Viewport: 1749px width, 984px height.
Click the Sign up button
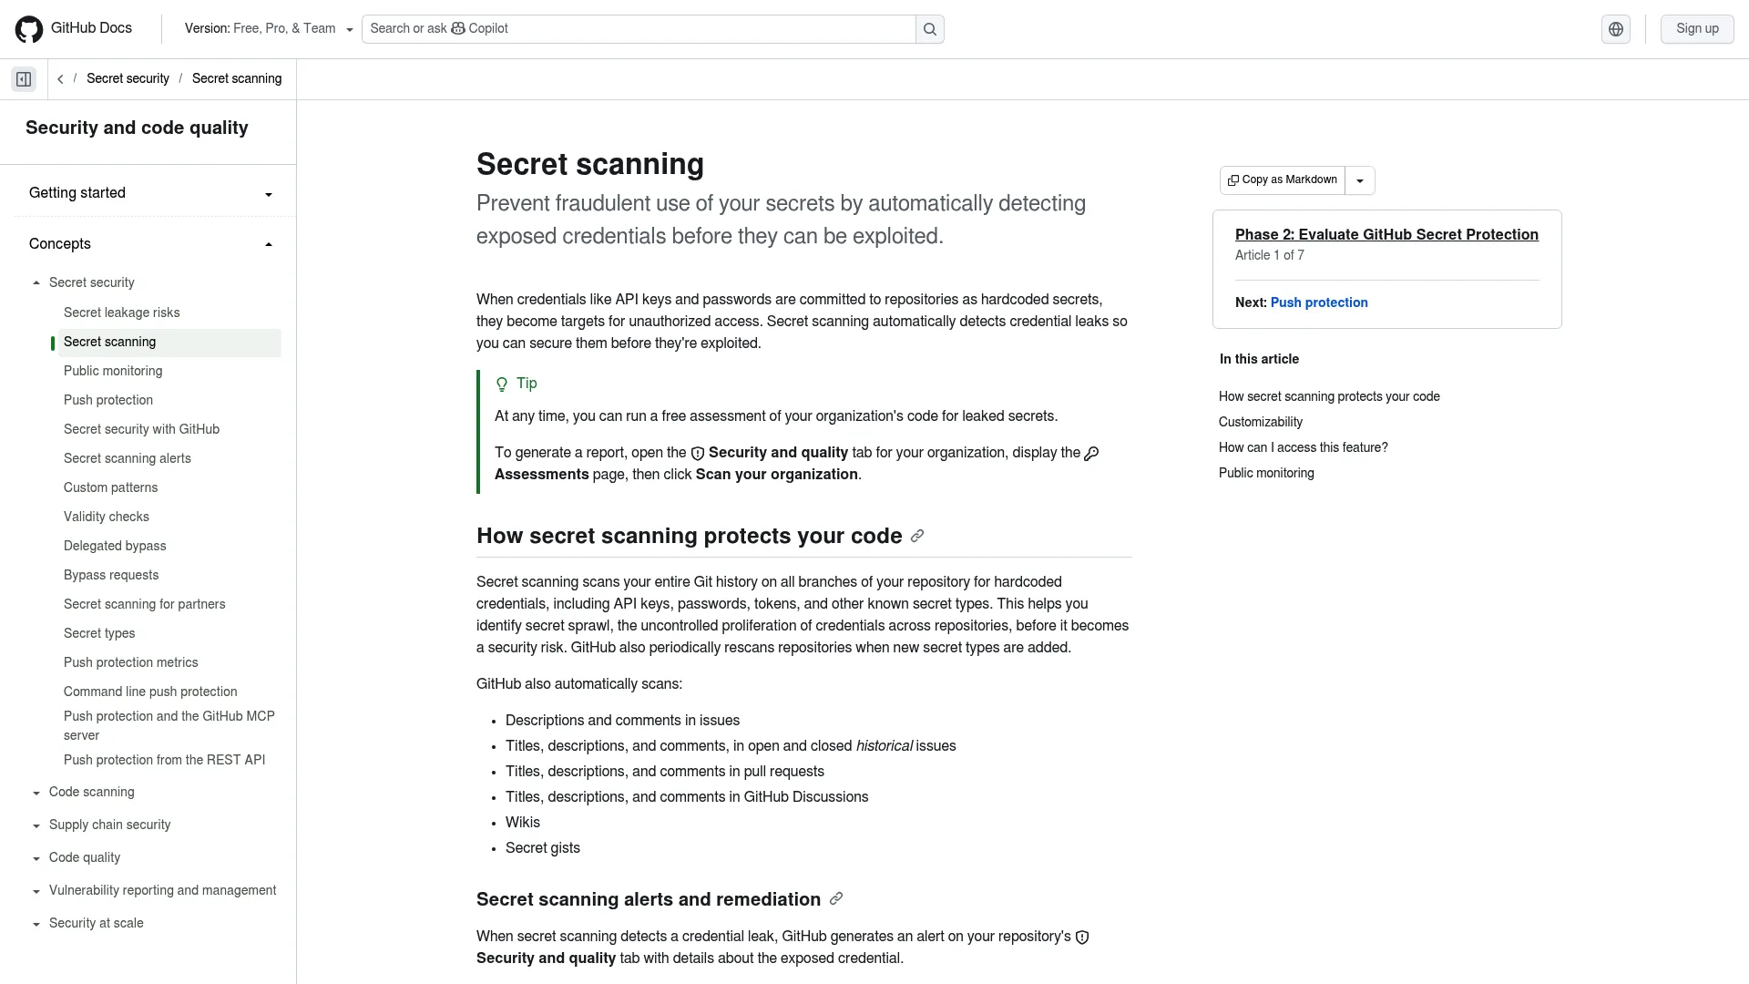click(1697, 29)
